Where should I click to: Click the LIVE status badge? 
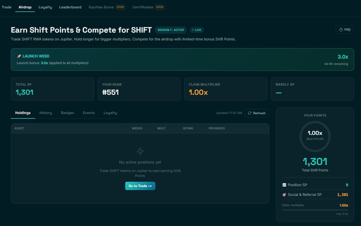(x=197, y=30)
